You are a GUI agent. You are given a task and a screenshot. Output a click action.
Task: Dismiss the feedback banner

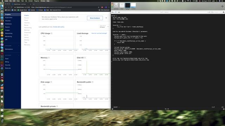[106, 18]
